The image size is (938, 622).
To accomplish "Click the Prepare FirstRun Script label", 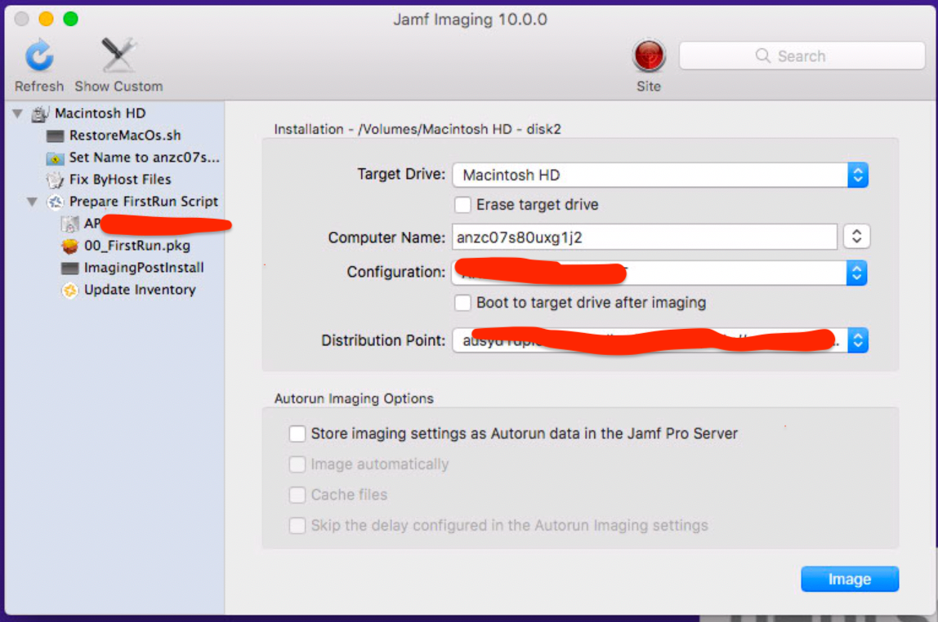I will pos(144,202).
